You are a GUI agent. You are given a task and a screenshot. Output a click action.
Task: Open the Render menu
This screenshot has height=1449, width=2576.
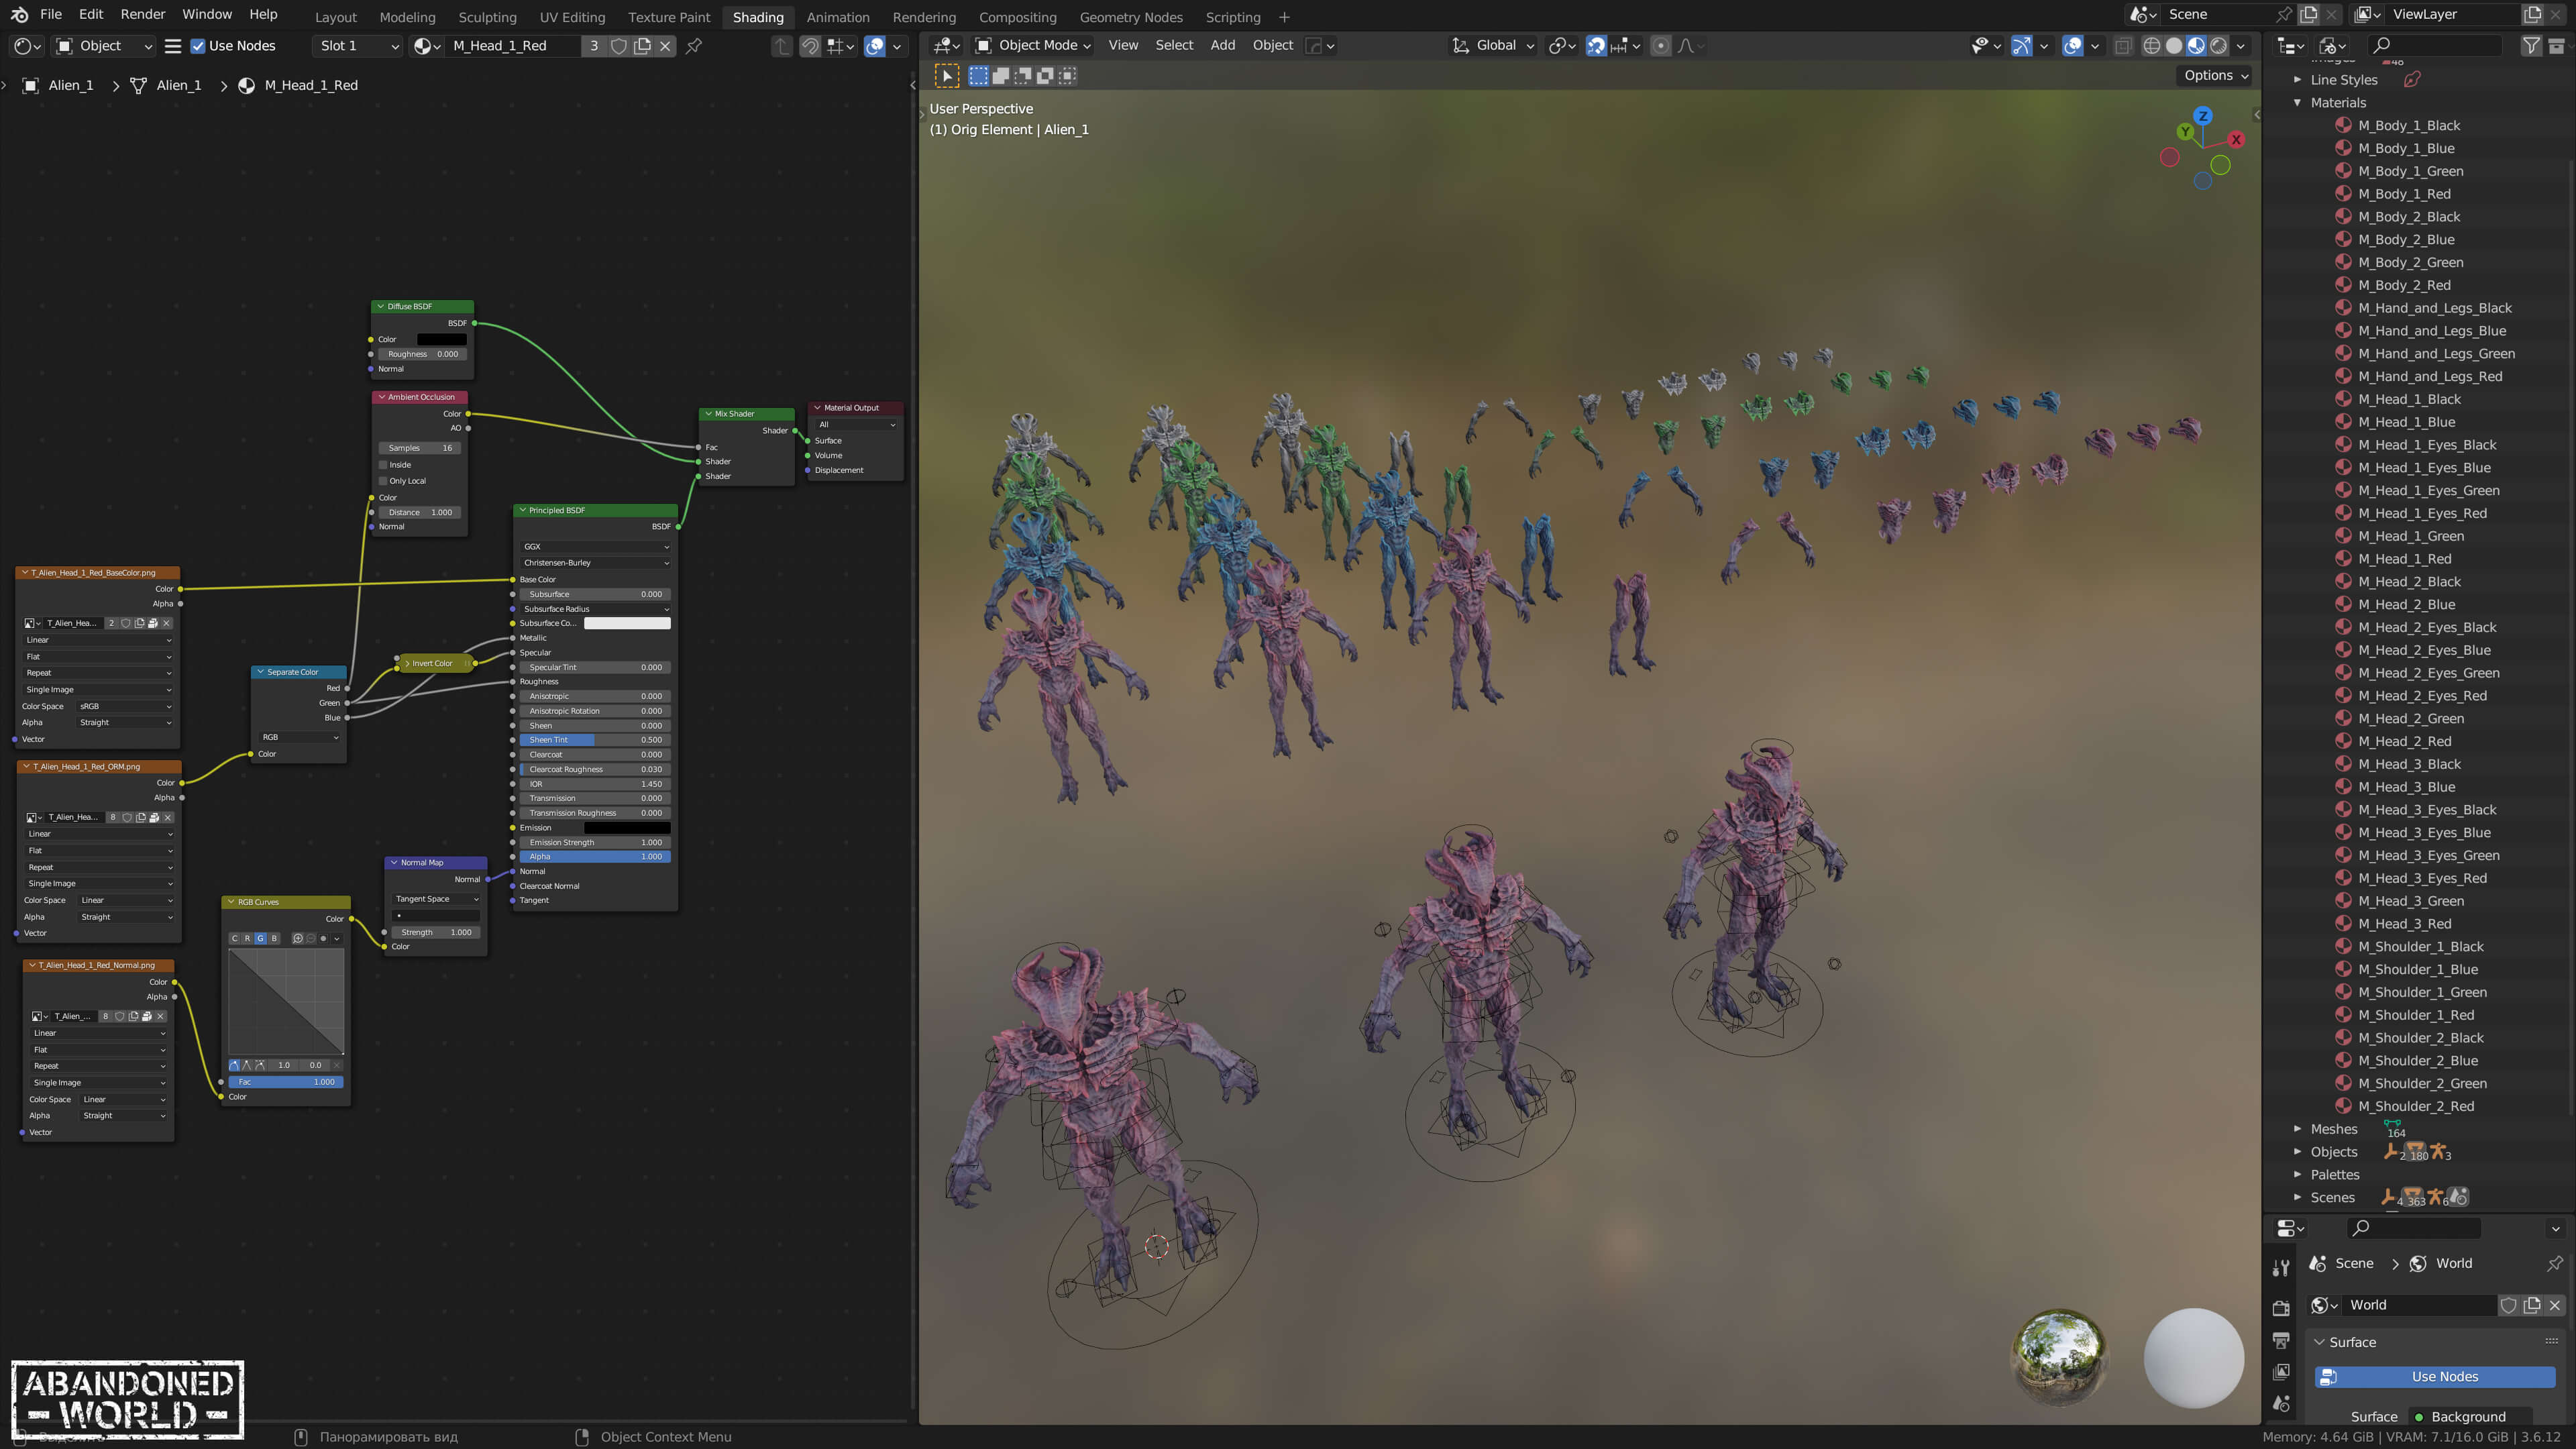tap(143, 14)
